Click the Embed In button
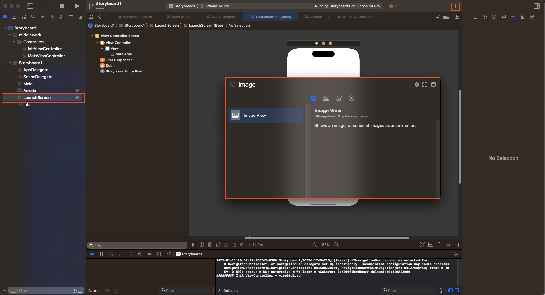 (x=456, y=245)
